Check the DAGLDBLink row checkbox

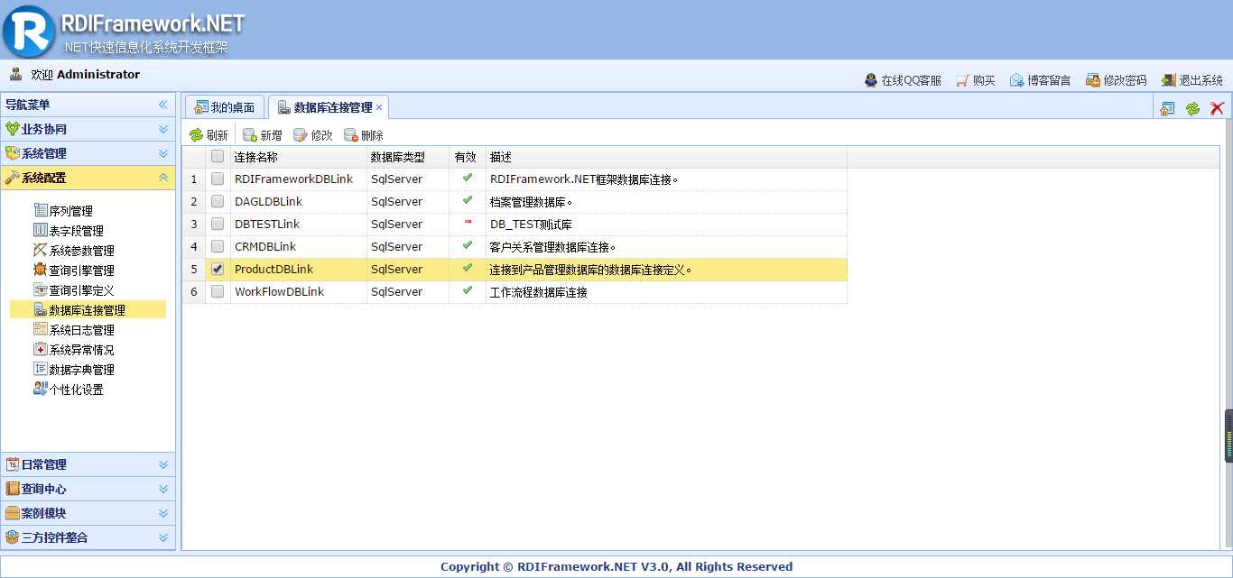218,202
